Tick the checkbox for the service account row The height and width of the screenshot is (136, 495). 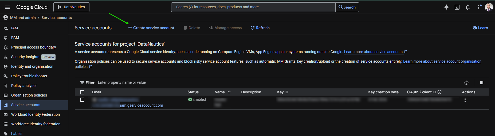(82, 100)
